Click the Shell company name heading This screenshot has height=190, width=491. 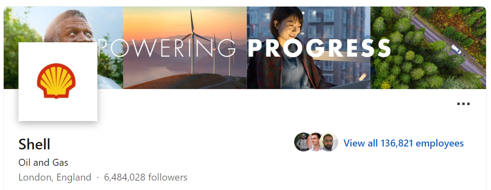coord(35,144)
